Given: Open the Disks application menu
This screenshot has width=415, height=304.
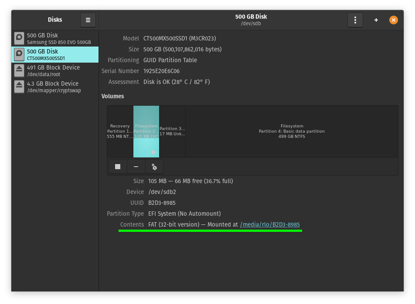Looking at the screenshot, I should tap(88, 20).
